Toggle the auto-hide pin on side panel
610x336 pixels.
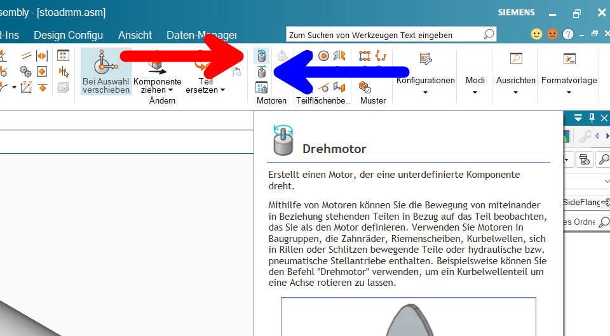pyautogui.click(x=592, y=118)
